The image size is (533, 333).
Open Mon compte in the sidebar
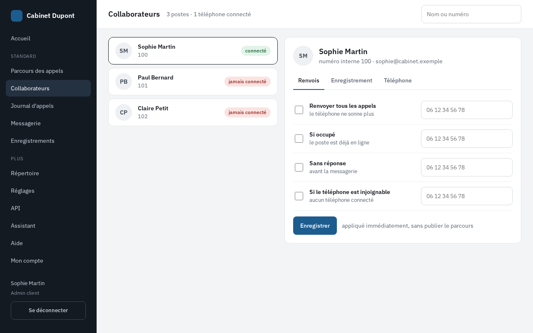(x=48, y=261)
